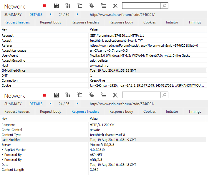The image size is (209, 177).
Task: Click the 'ARR/2.5' X-Powered-By value
Action: pyautogui.click(x=96, y=160)
